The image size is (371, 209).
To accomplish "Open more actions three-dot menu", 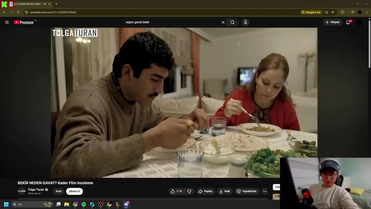I will [x=265, y=191].
